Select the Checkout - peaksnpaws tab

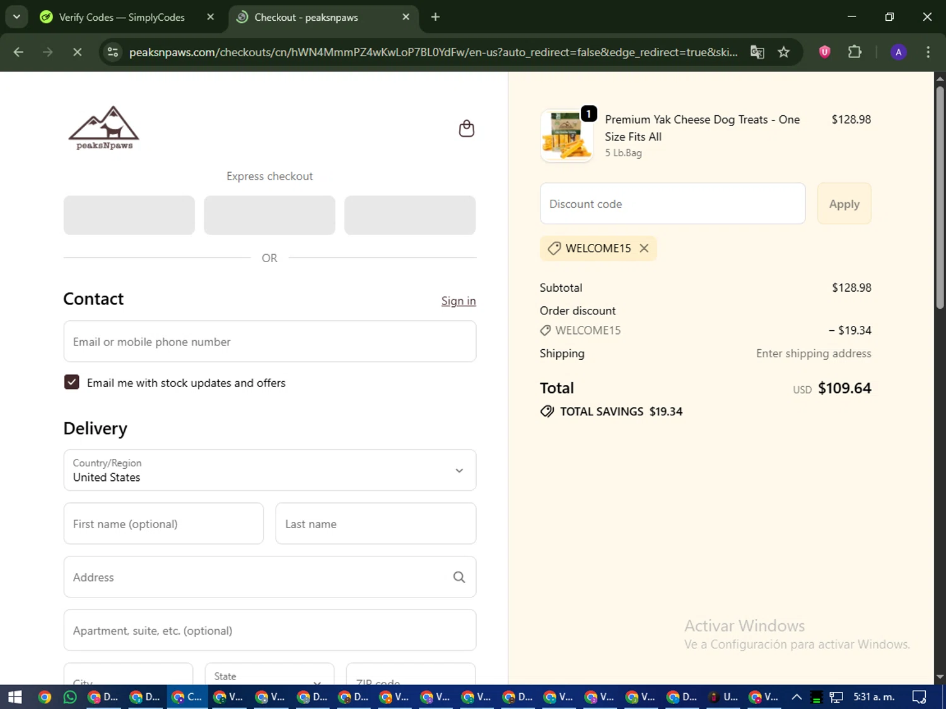click(x=306, y=17)
